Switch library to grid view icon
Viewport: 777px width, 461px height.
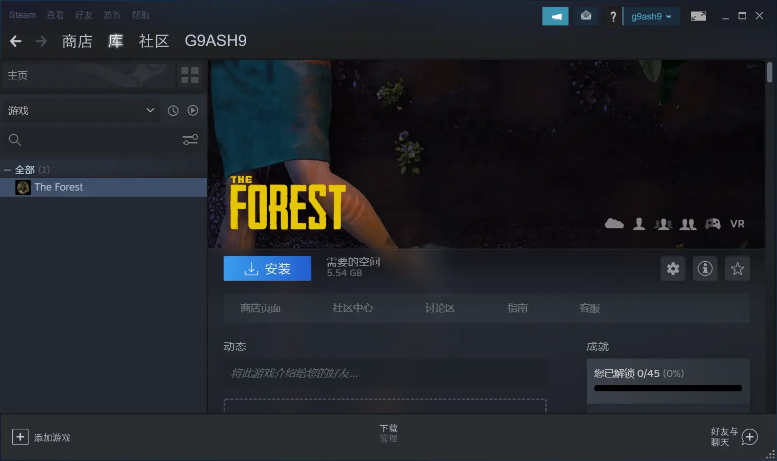(190, 75)
